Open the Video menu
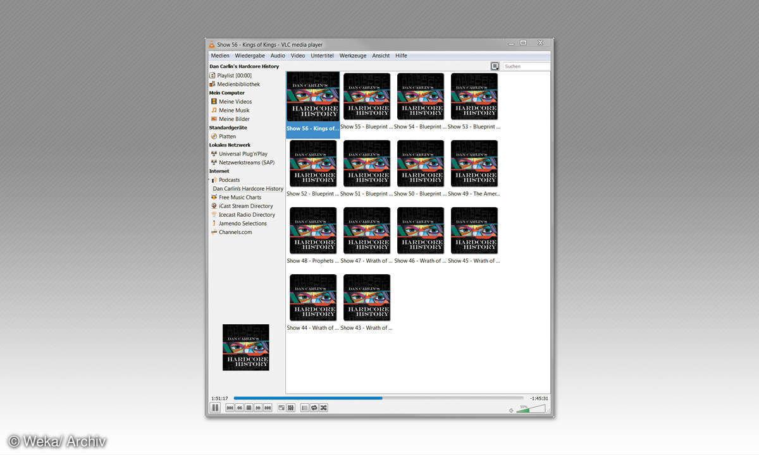This screenshot has width=759, height=455. pos(298,56)
